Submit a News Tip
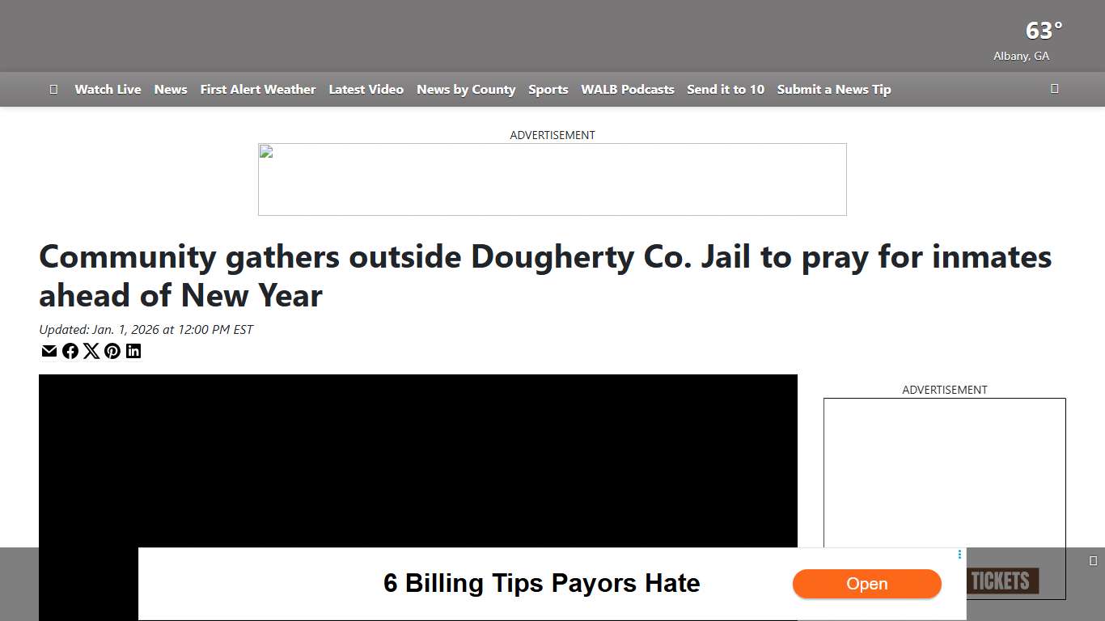This screenshot has height=621, width=1105. pyautogui.click(x=833, y=89)
